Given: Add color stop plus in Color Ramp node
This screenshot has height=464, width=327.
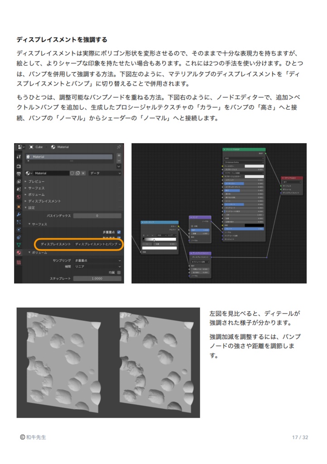Looking at the screenshot, I should 144,235.
